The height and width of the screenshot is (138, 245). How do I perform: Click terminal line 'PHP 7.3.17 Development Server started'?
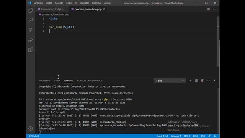82,103
